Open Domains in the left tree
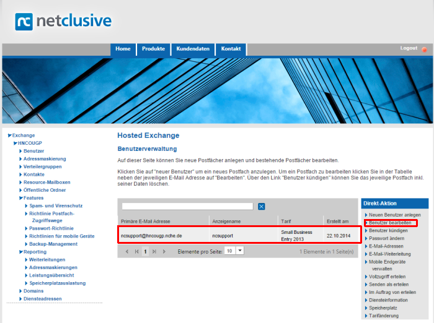 tap(33, 291)
